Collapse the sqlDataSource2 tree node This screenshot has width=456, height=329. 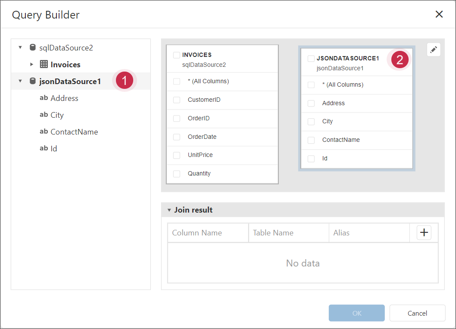[20, 47]
